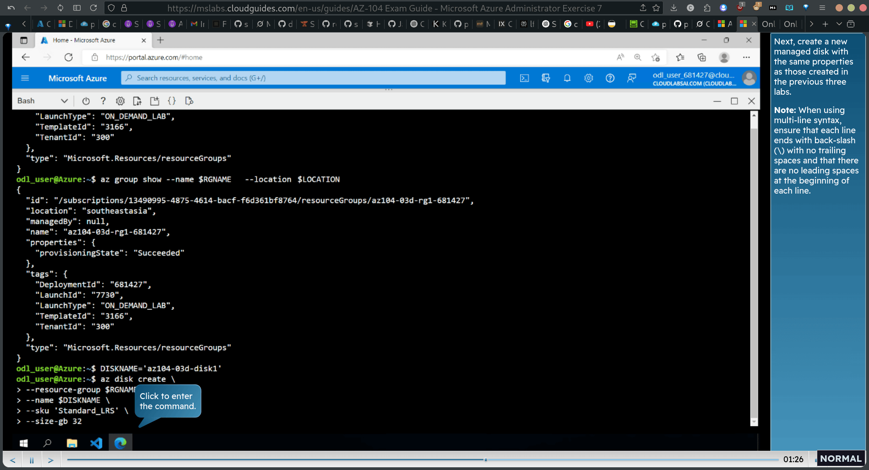
Task: Open new Cloud Shell session icon
Action: tap(155, 101)
